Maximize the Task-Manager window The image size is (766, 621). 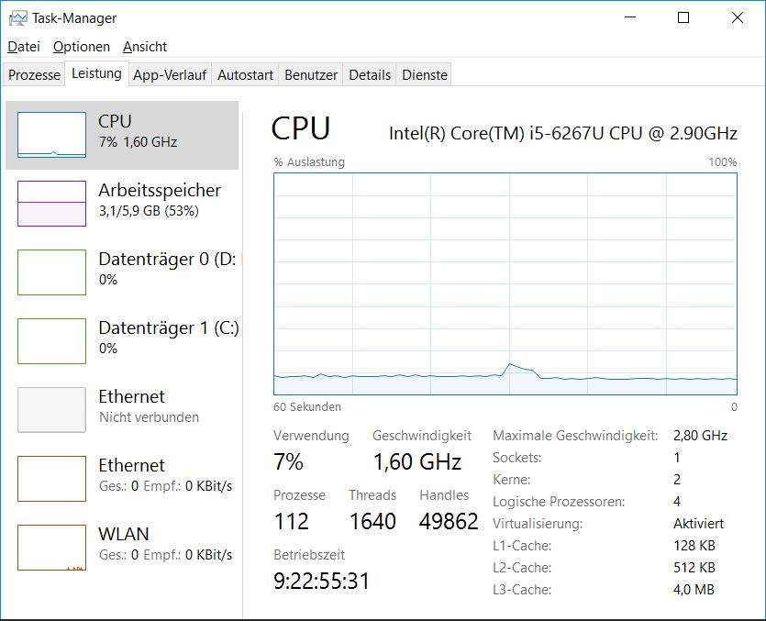pos(683,17)
